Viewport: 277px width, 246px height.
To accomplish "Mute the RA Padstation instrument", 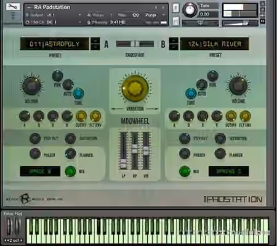I will click(175, 21).
